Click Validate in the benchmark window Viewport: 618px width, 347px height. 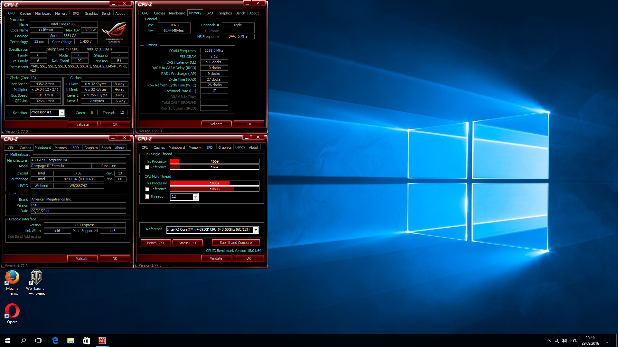[x=216, y=258]
